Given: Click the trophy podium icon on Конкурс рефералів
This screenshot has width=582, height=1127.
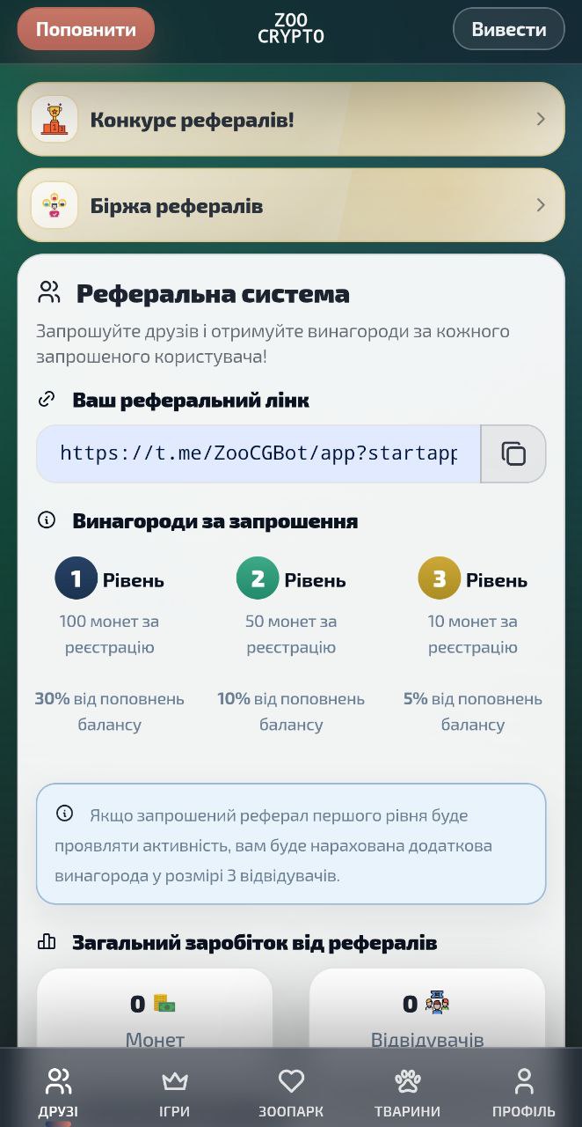Looking at the screenshot, I should 54,119.
